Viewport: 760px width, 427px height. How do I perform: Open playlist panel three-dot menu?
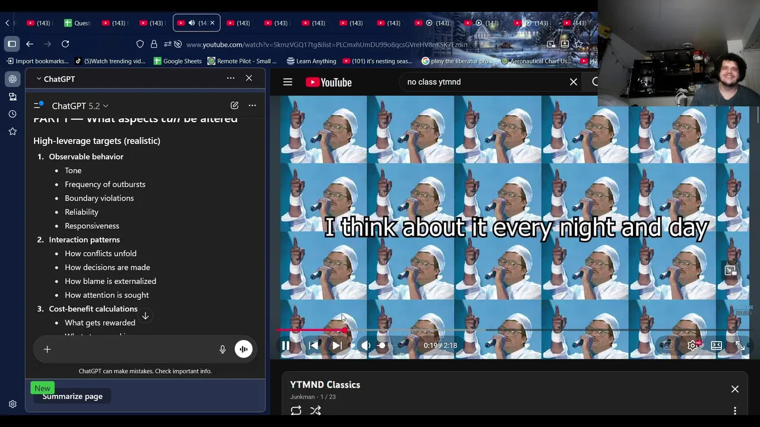pyautogui.click(x=735, y=410)
